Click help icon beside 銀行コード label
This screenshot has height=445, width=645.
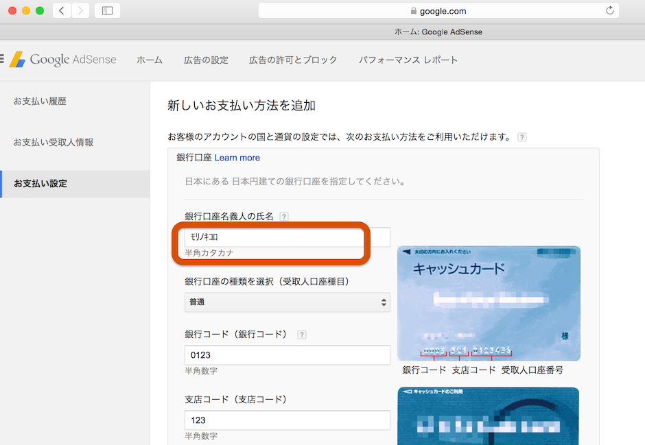(301, 335)
